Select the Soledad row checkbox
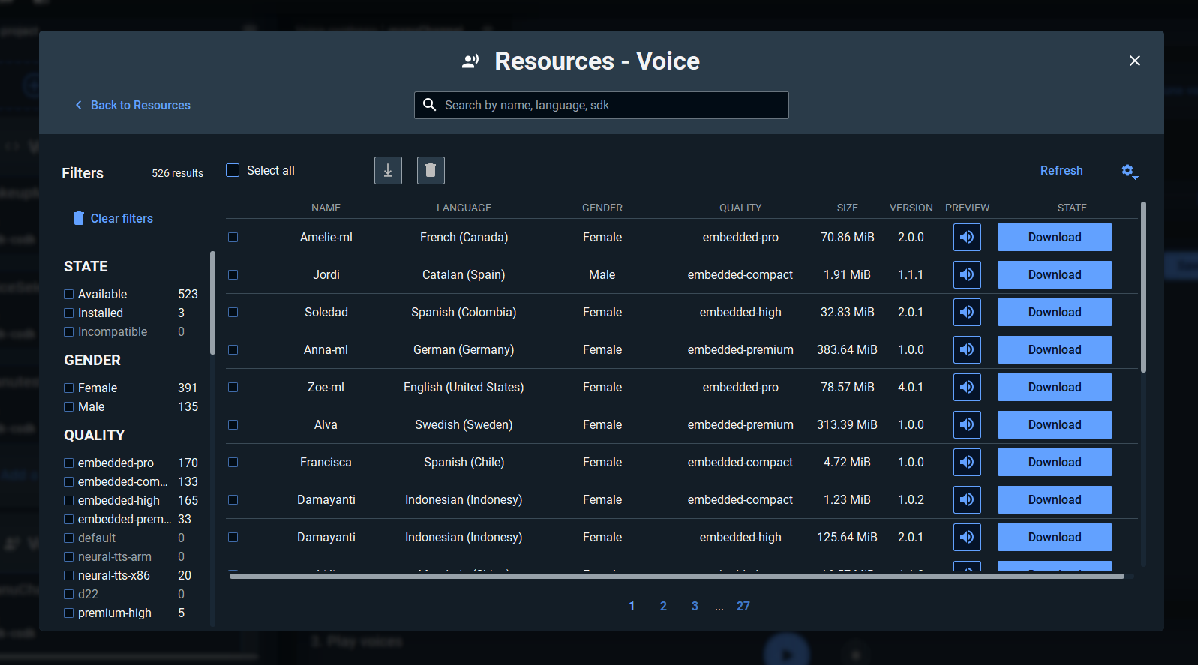This screenshot has width=1198, height=665. [x=233, y=313]
